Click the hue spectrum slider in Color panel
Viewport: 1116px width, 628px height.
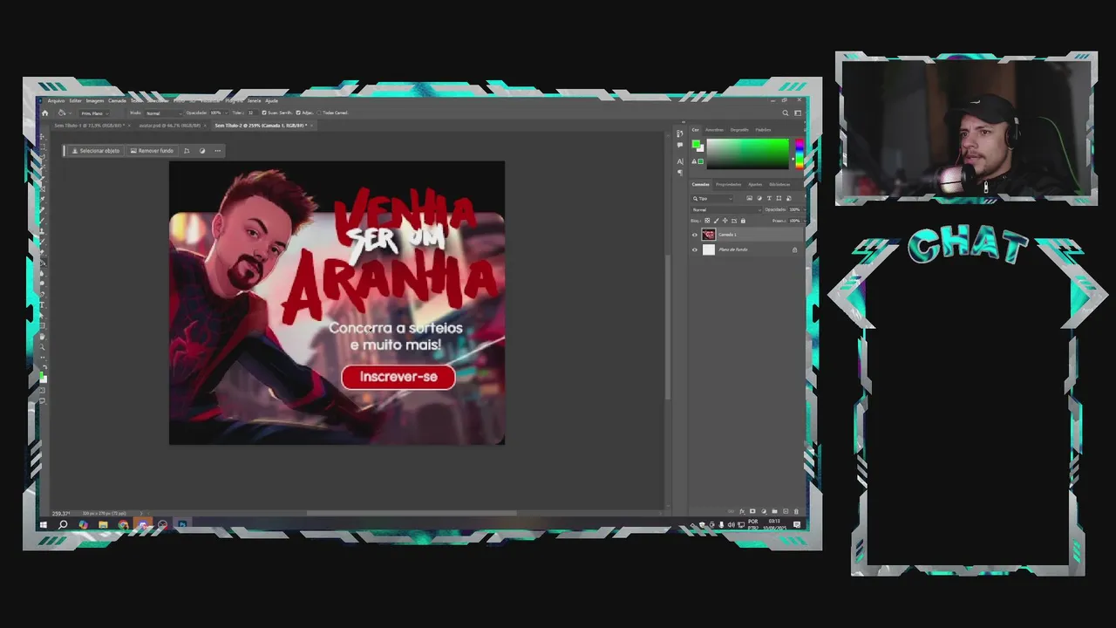coord(800,154)
